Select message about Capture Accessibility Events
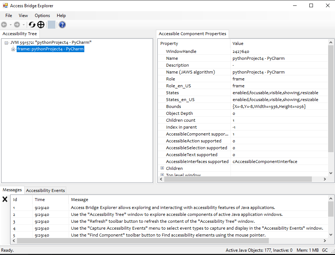335x255 pixels. pyautogui.click(x=169, y=228)
